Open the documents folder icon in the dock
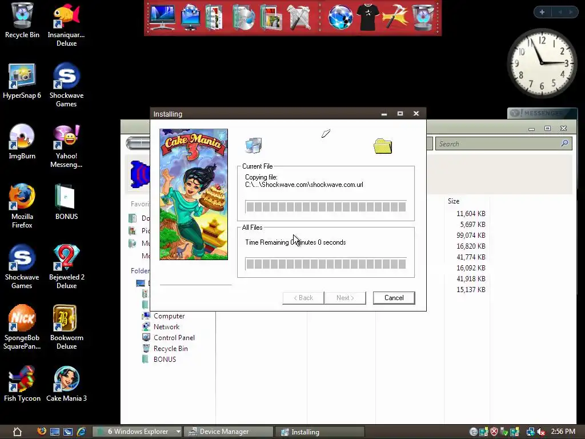 click(x=214, y=18)
